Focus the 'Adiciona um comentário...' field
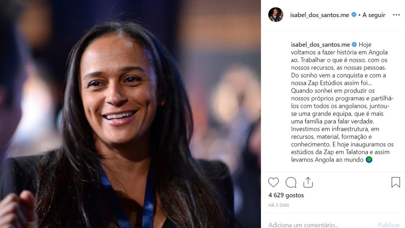The image size is (405, 228). pyautogui.click(x=320, y=225)
